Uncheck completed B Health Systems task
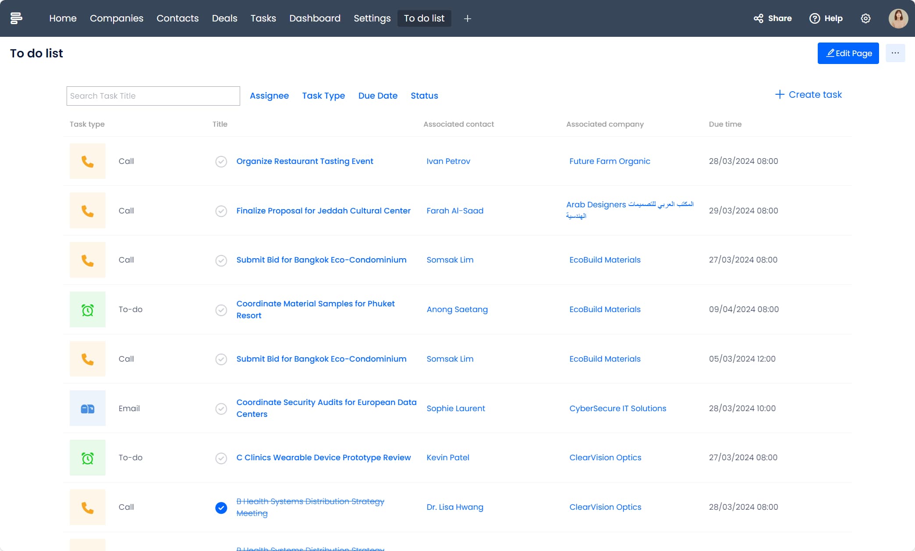This screenshot has height=551, width=915. coord(221,508)
